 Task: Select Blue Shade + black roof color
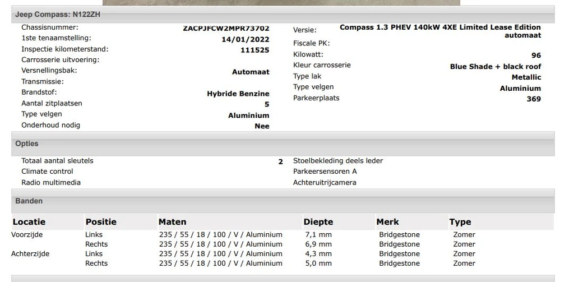point(496,67)
